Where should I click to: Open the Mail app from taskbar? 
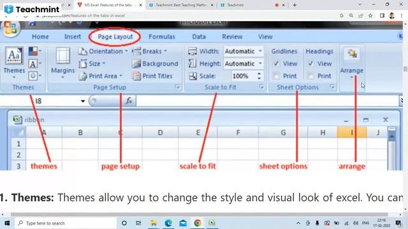[183, 223]
